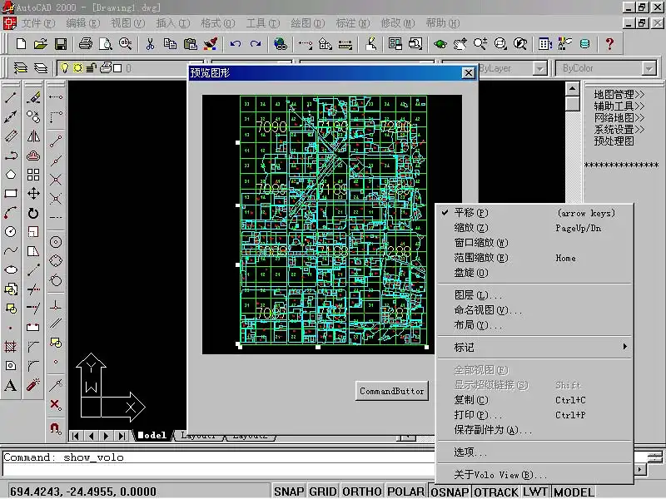Click the Save disk icon
This screenshot has height=499, width=666.
[61, 43]
